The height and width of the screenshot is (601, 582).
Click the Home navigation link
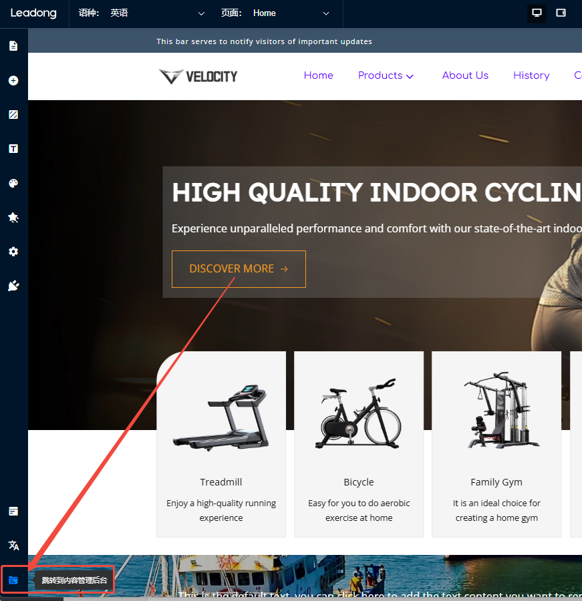pyautogui.click(x=319, y=75)
